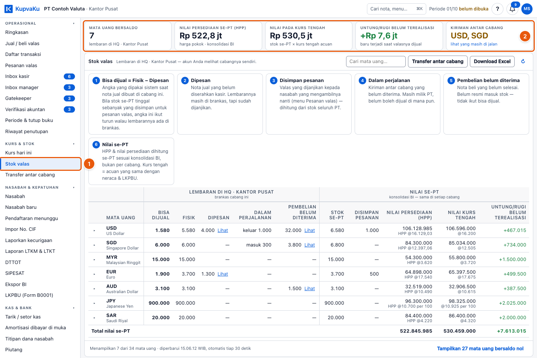This screenshot has height=358, width=537.
Task: Open the help question mark icon
Action: coord(497,9)
